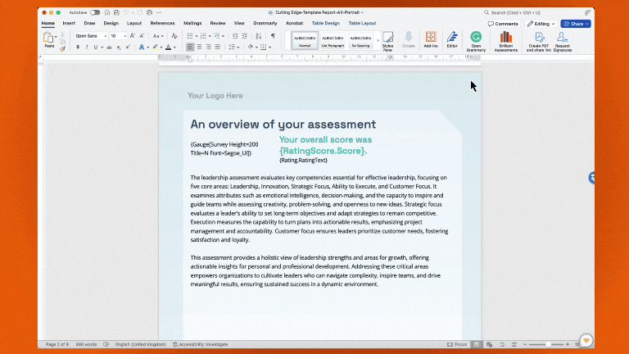This screenshot has height=354, width=629.
Task: Justify the paragraph text
Action: point(217,48)
